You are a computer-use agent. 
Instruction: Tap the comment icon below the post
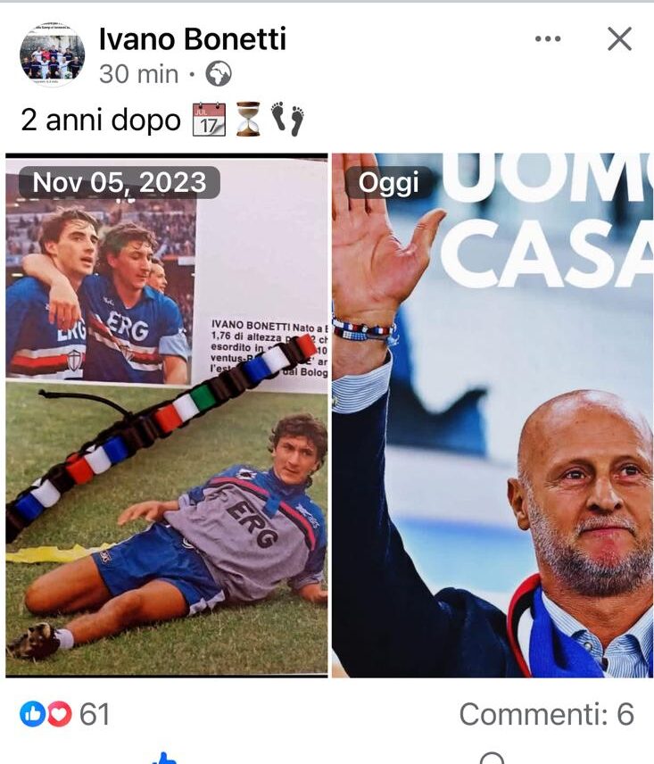(492, 758)
